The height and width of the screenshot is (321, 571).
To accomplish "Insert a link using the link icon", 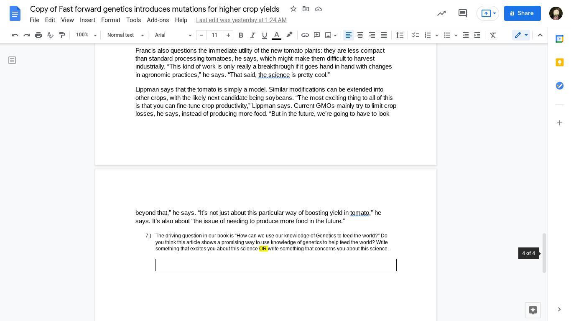I will (305, 35).
